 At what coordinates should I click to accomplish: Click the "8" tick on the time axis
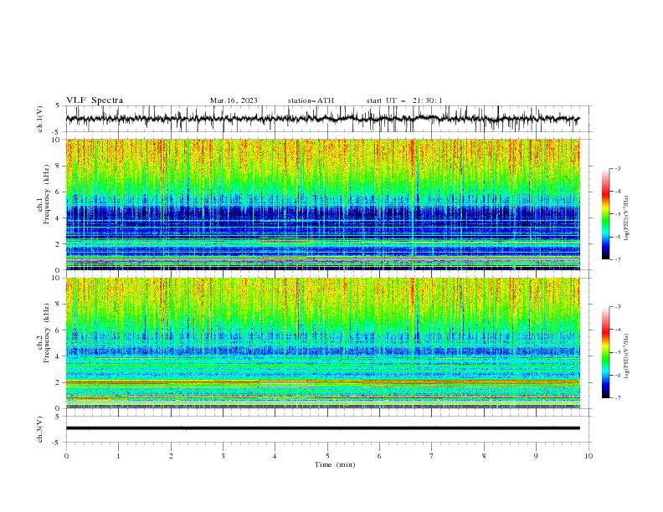[484, 456]
